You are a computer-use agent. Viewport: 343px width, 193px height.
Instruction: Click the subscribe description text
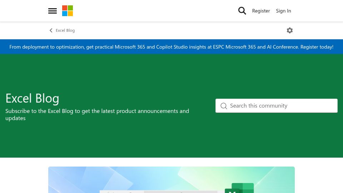(x=97, y=114)
